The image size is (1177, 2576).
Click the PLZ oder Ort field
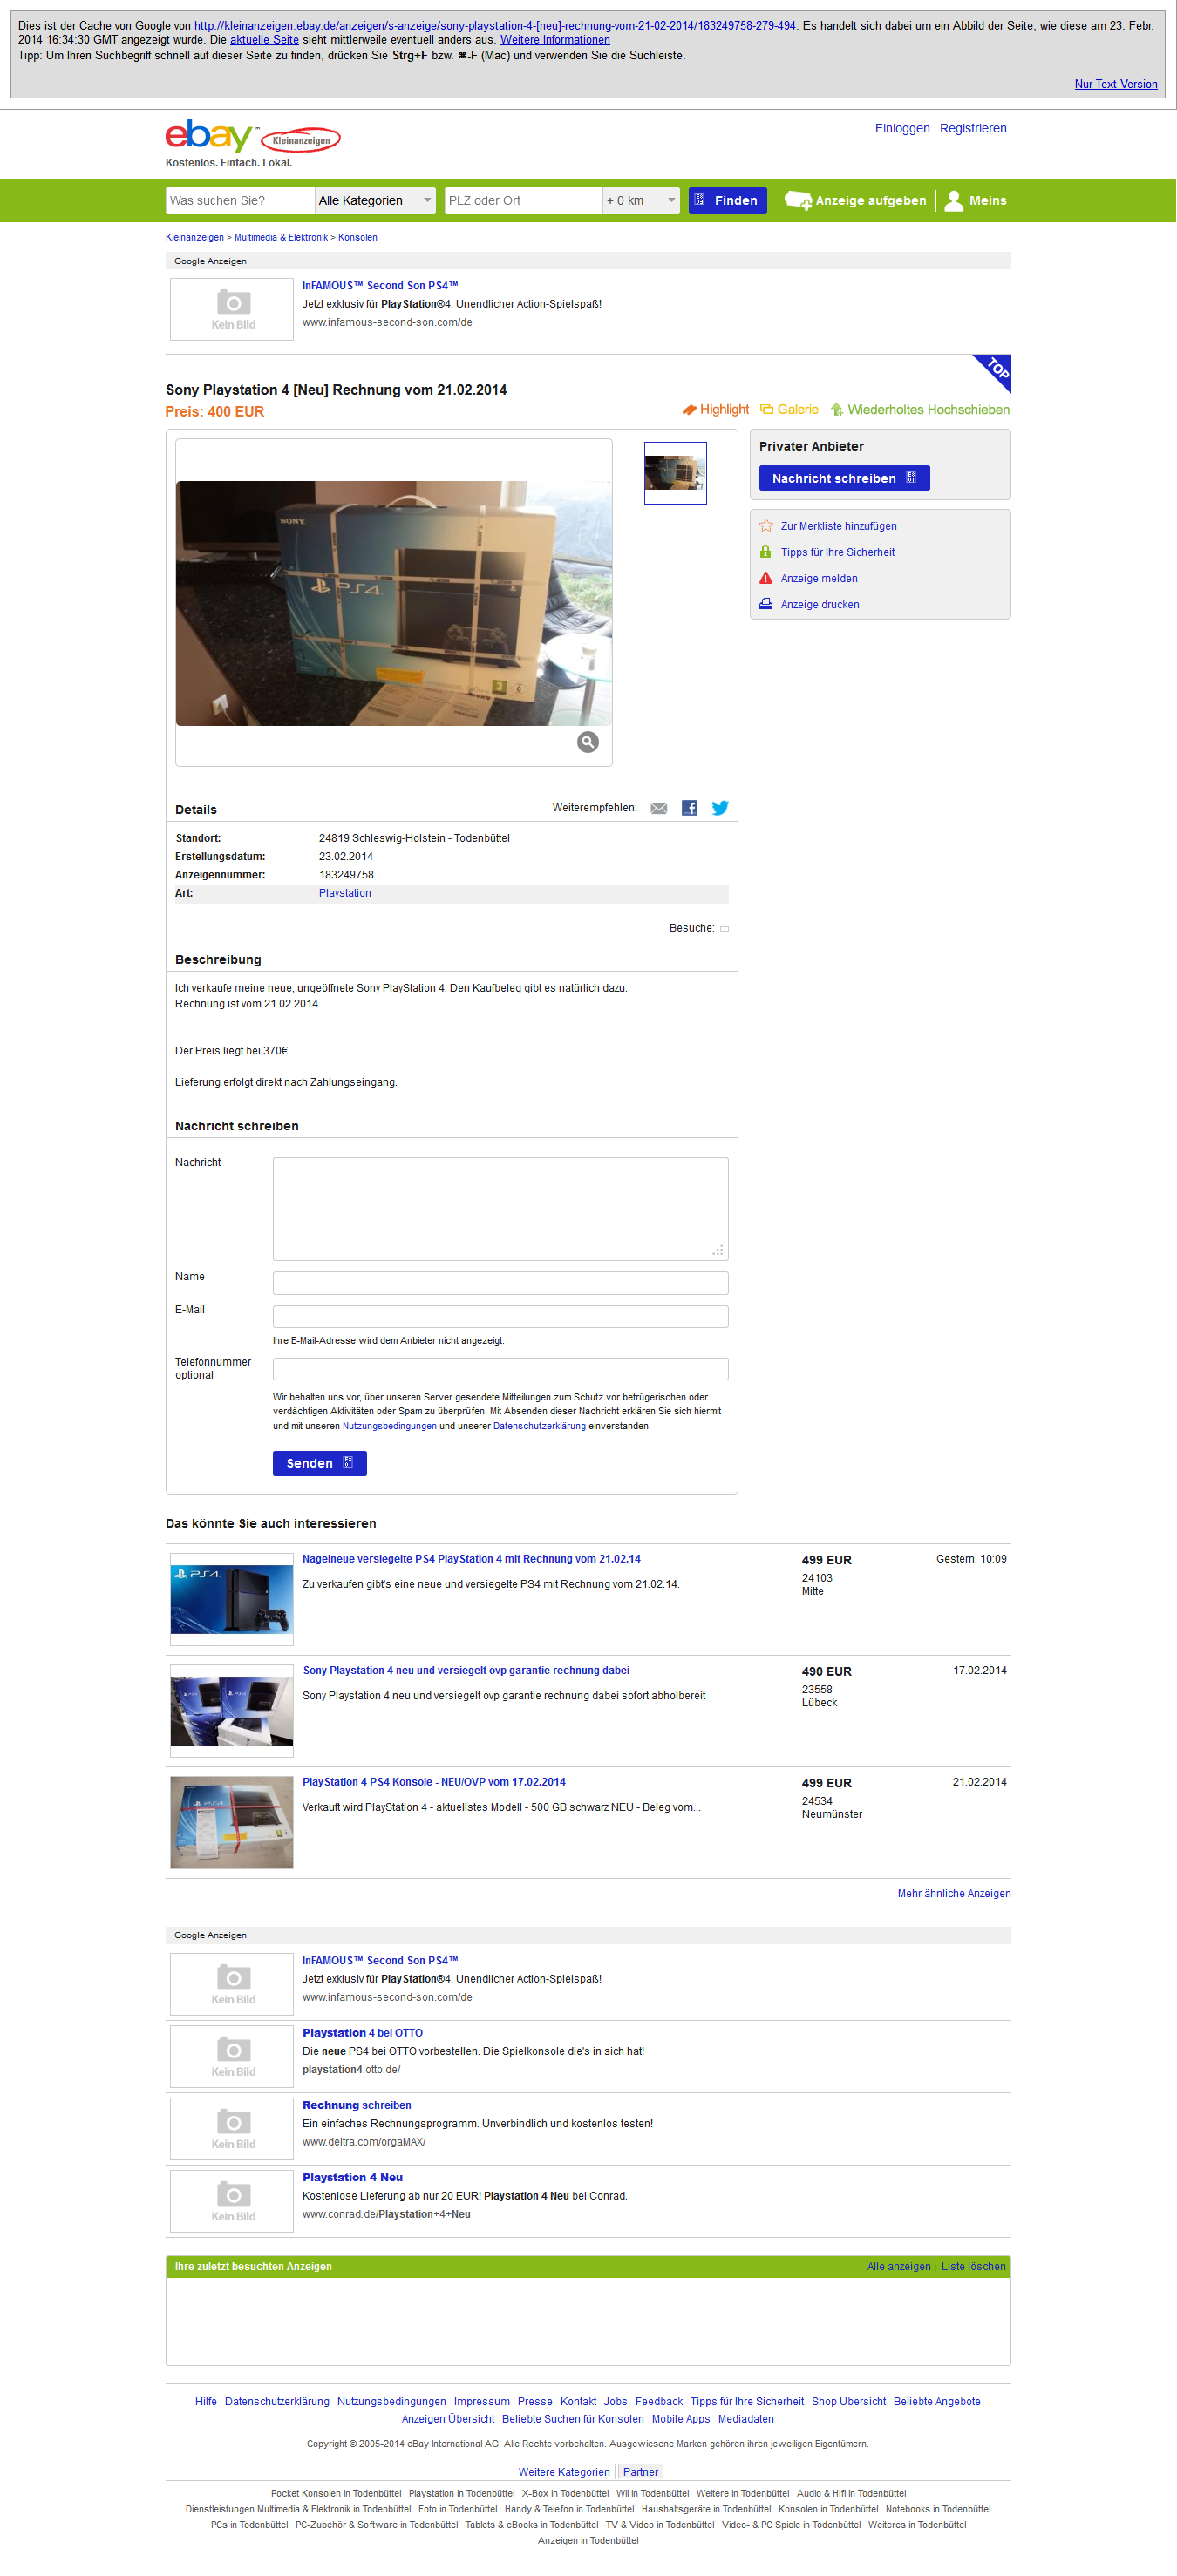523,201
